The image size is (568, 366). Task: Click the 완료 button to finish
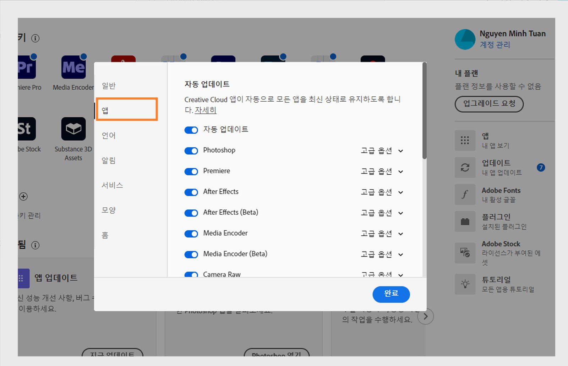point(391,294)
